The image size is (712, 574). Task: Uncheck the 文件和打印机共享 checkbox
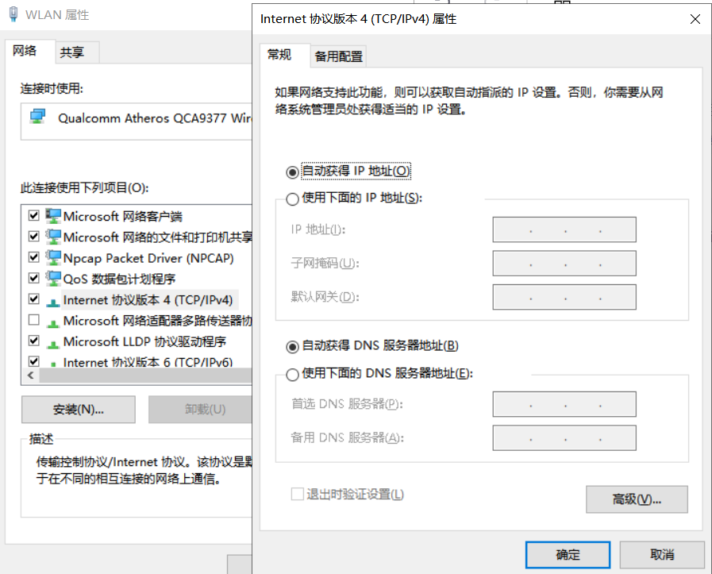pyautogui.click(x=33, y=236)
